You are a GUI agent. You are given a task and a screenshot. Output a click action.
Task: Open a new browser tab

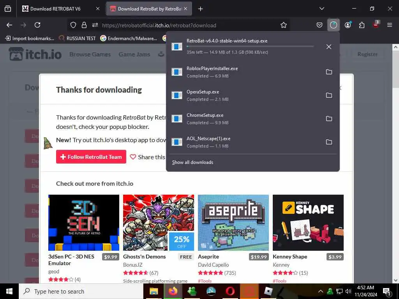point(200,9)
